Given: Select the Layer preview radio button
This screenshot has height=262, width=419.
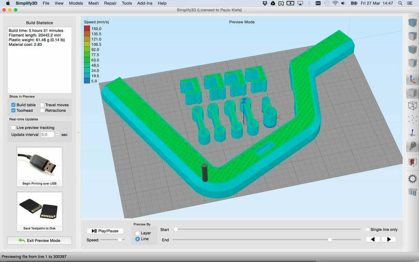Looking at the screenshot, I should tap(137, 233).
